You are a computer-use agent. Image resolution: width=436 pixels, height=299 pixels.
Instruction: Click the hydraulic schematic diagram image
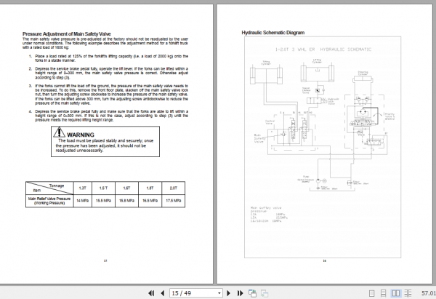tap(323, 147)
